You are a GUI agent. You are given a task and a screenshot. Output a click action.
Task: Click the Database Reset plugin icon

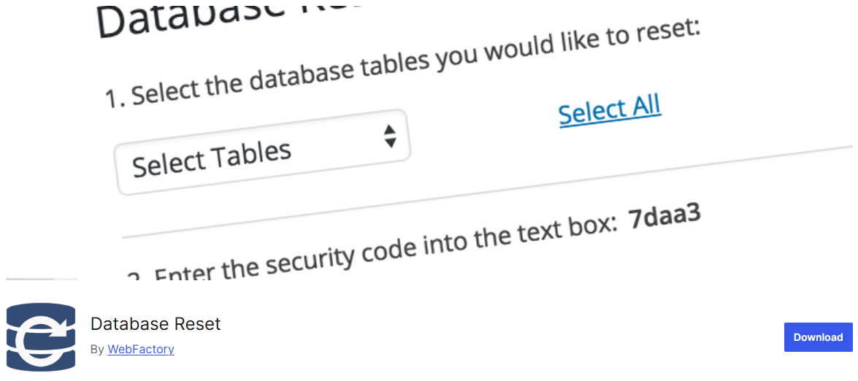pyautogui.click(x=40, y=338)
